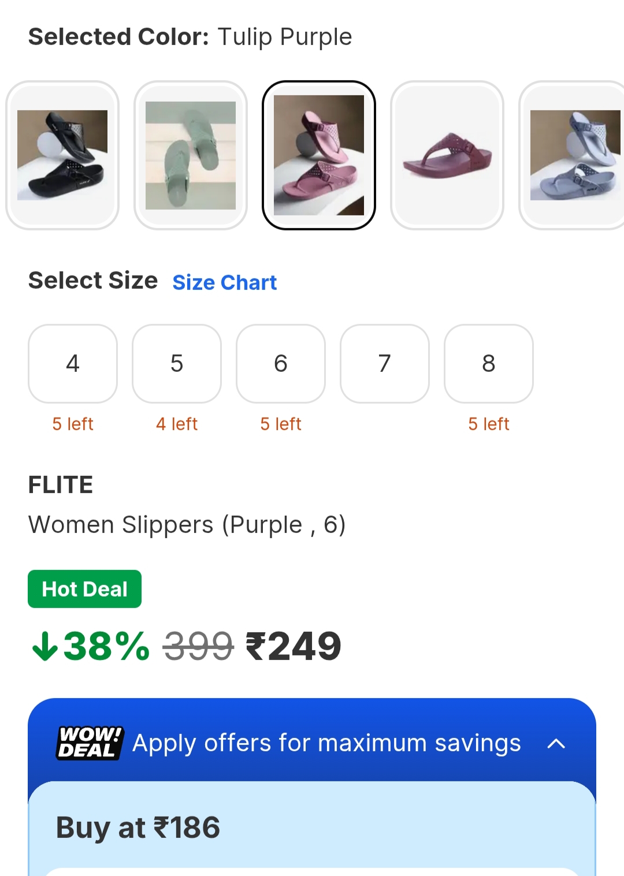The image size is (624, 876).
Task: Select size 4
Action: tap(73, 363)
